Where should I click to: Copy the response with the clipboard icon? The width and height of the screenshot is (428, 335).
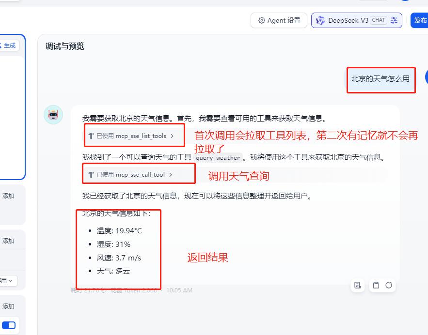pyautogui.click(x=375, y=285)
